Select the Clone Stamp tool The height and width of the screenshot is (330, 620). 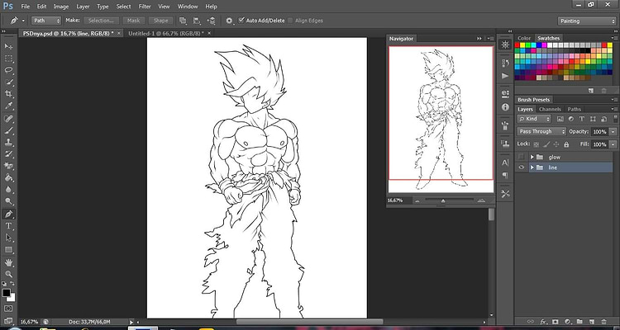8,142
